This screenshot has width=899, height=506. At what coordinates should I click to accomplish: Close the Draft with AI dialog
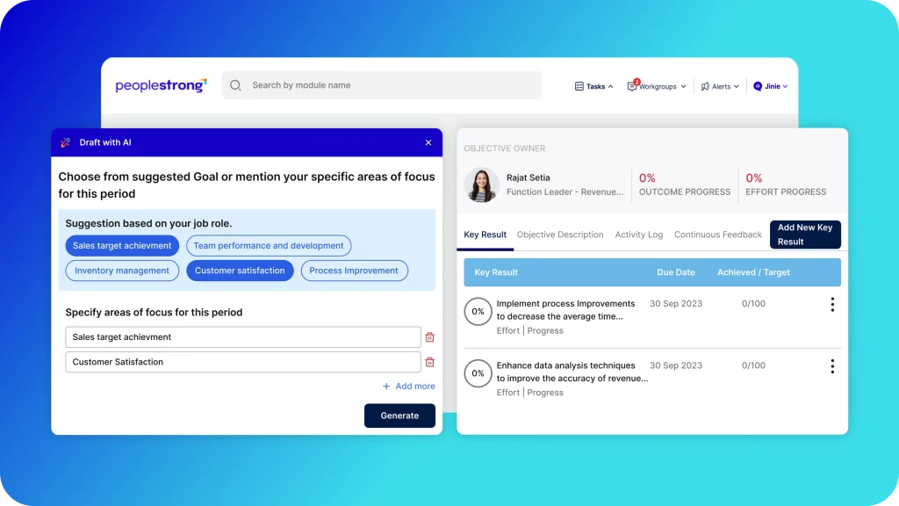428,142
